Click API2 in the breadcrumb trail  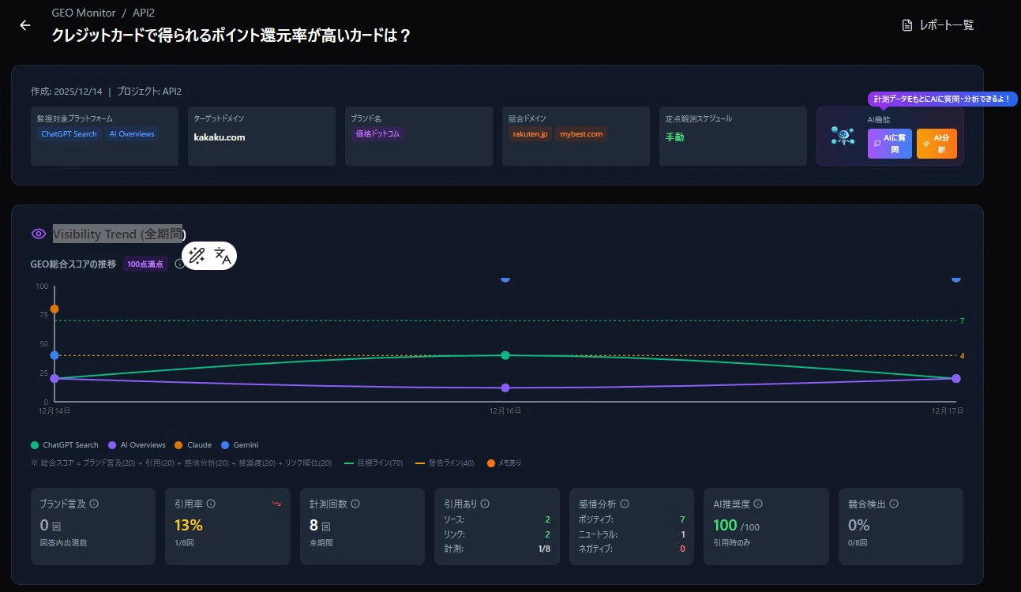pyautogui.click(x=145, y=12)
